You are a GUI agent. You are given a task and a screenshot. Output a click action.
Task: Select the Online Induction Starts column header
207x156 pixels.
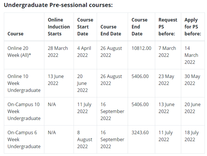[x=59, y=27]
